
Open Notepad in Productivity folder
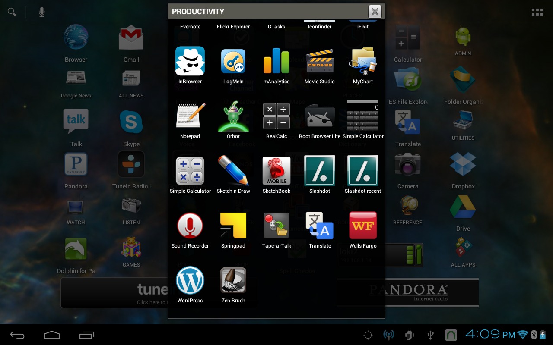[190, 120]
